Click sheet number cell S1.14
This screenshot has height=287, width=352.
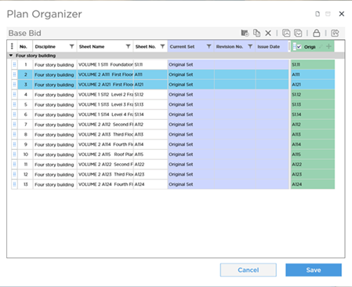151,114
